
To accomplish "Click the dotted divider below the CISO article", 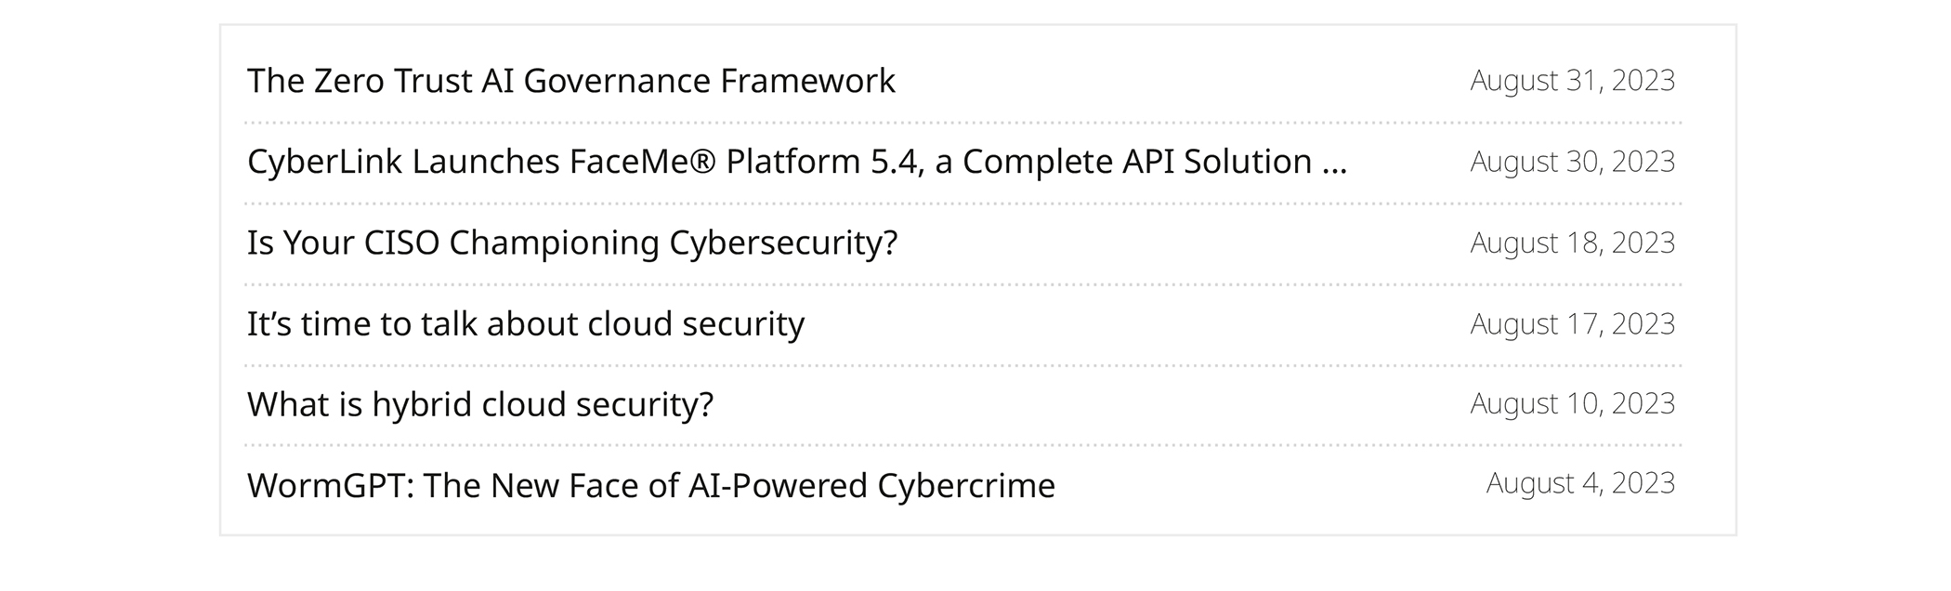I will pyautogui.click(x=962, y=285).
